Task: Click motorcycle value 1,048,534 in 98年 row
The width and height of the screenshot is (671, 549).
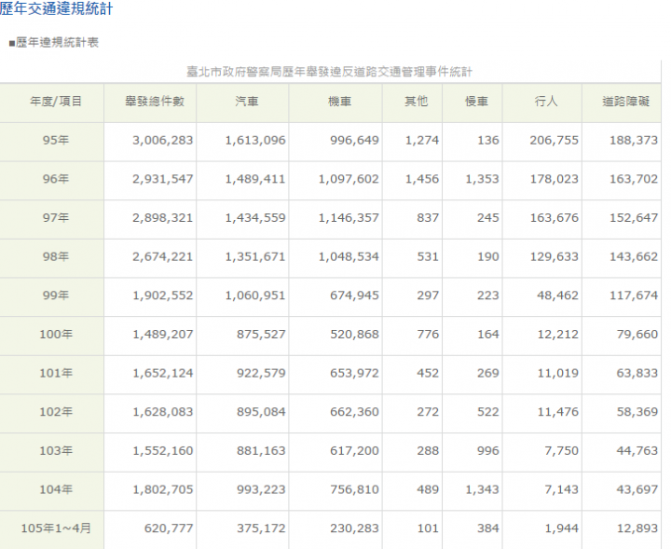Action: point(349,256)
